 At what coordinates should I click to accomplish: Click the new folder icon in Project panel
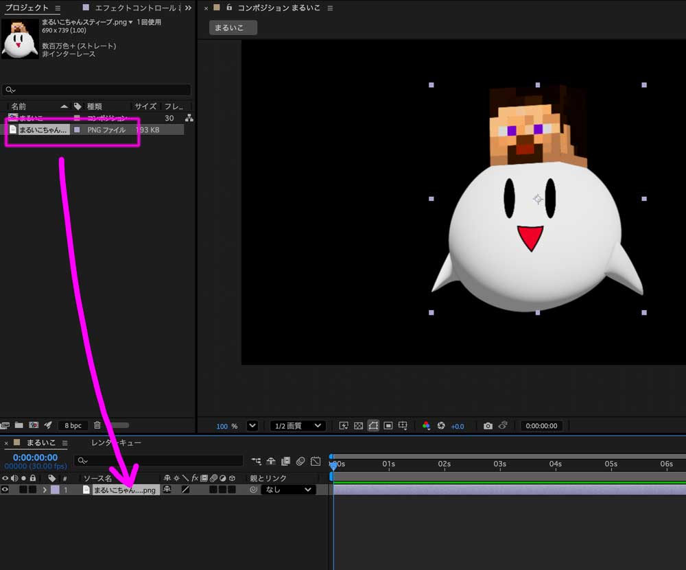[x=19, y=425]
